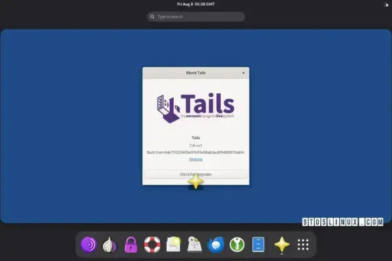The width and height of the screenshot is (392, 261).
Task: Click the version text 7.0~rc1
Action: tap(196, 146)
